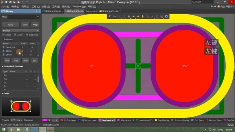
Task: Select the [2] Bottom Layer color tab
Action: pyautogui.click(x=87, y=120)
